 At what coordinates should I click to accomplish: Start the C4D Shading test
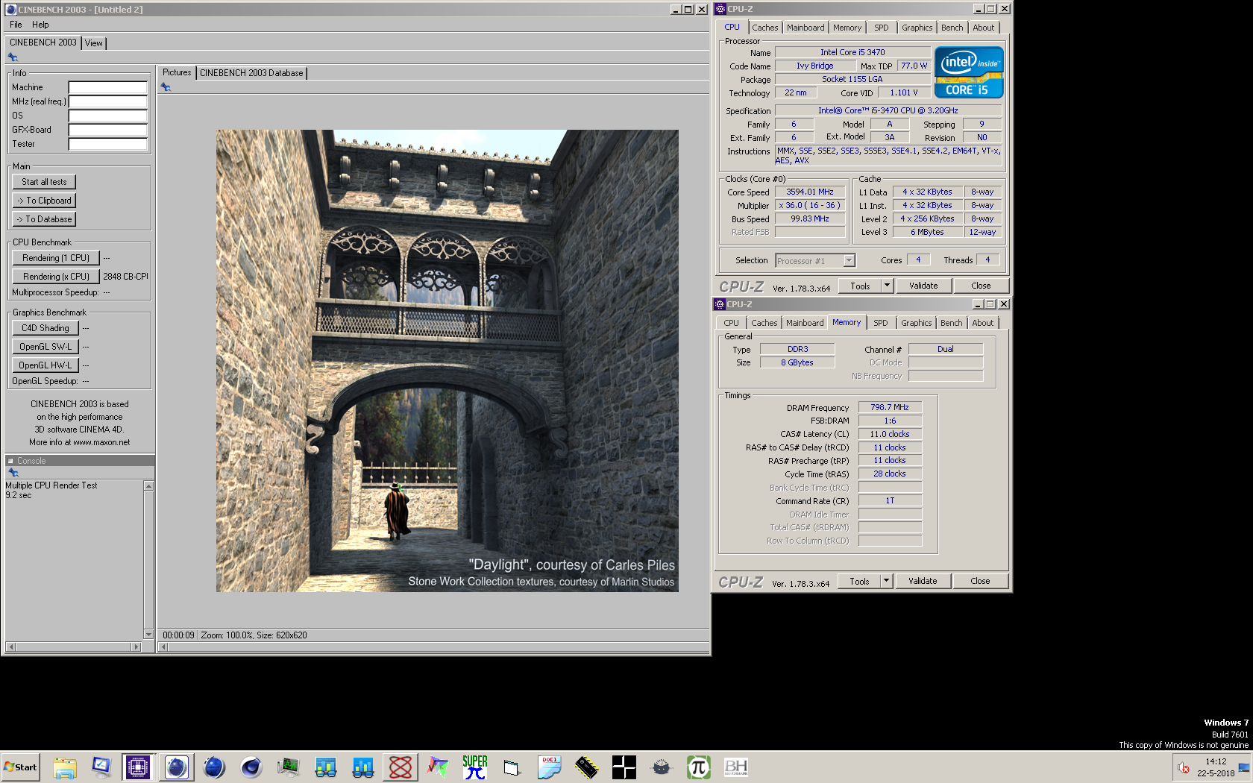45,328
